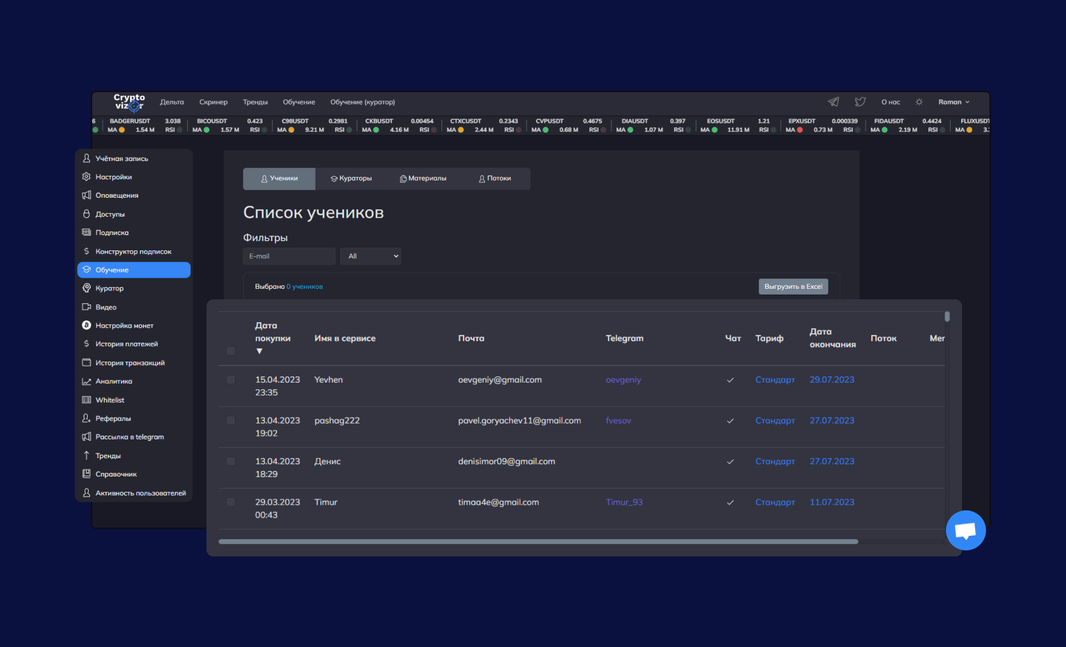Expand the Roman user menu

point(953,102)
